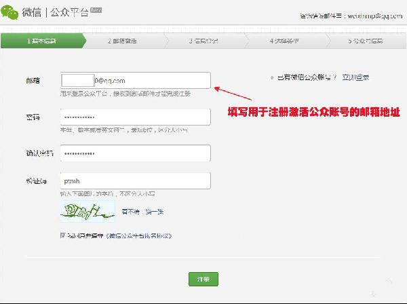Open the 立即登录 login link
407x304 pixels.
[x=355, y=78]
